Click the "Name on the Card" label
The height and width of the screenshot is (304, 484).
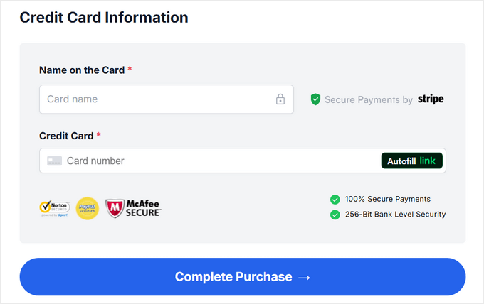81,70
